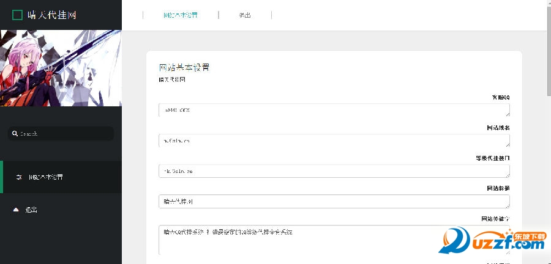The image size is (551, 264).
Task: Click into the 网站关键字 textarea
Action: (334, 240)
